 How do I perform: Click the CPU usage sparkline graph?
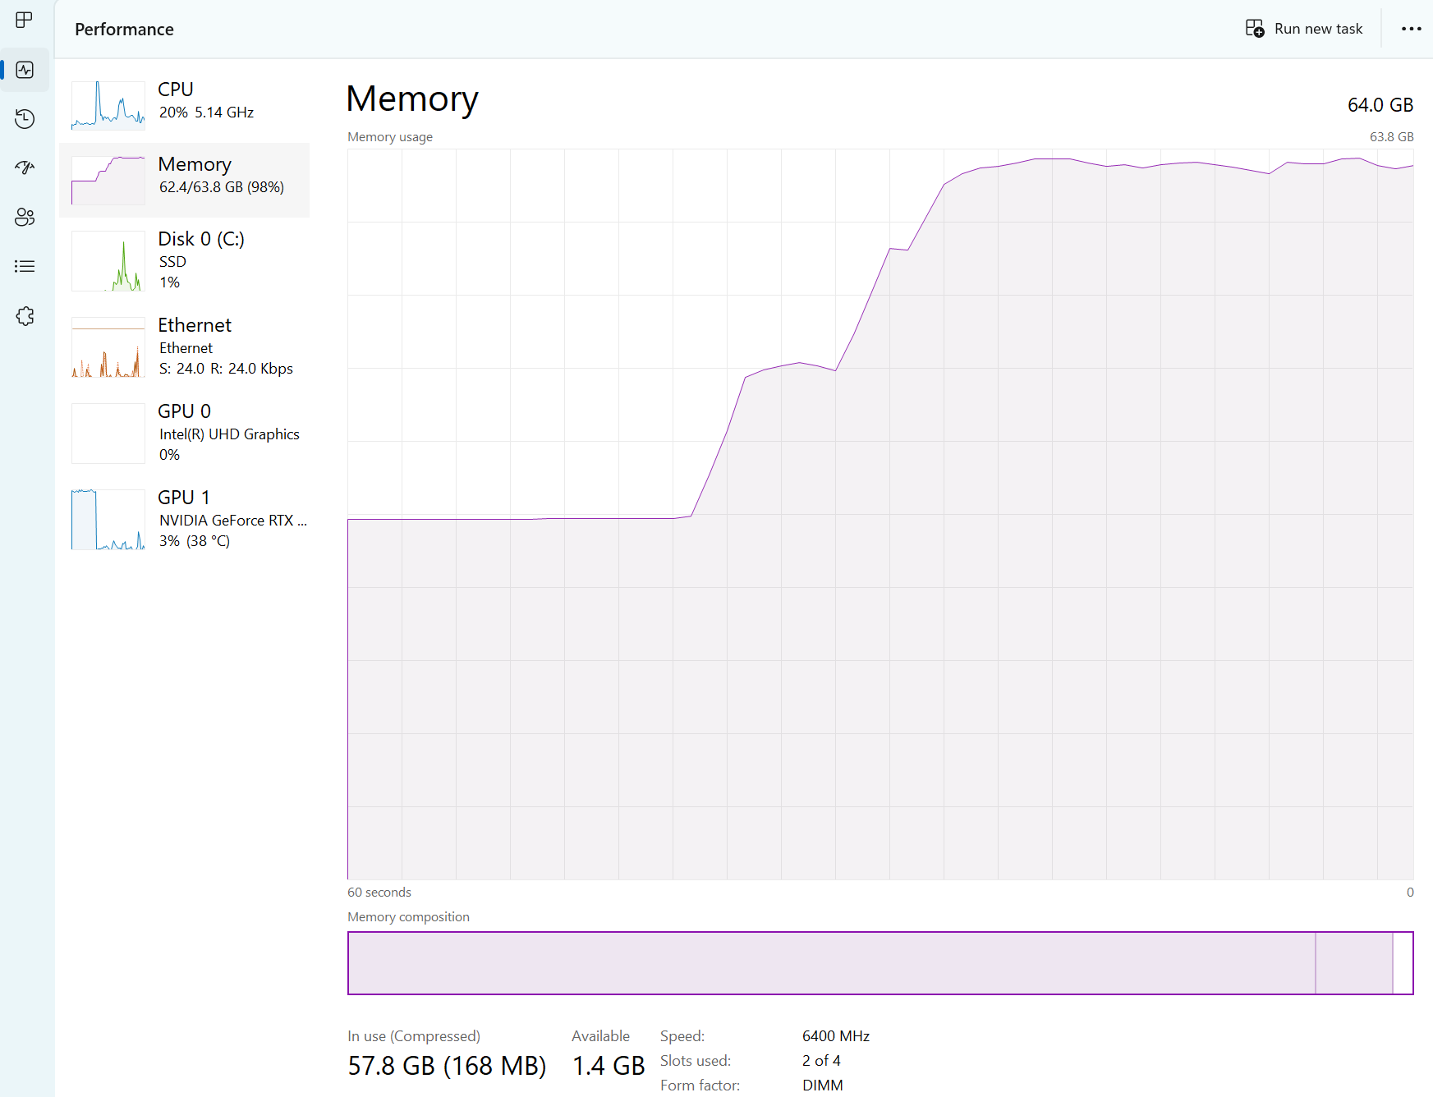[108, 105]
